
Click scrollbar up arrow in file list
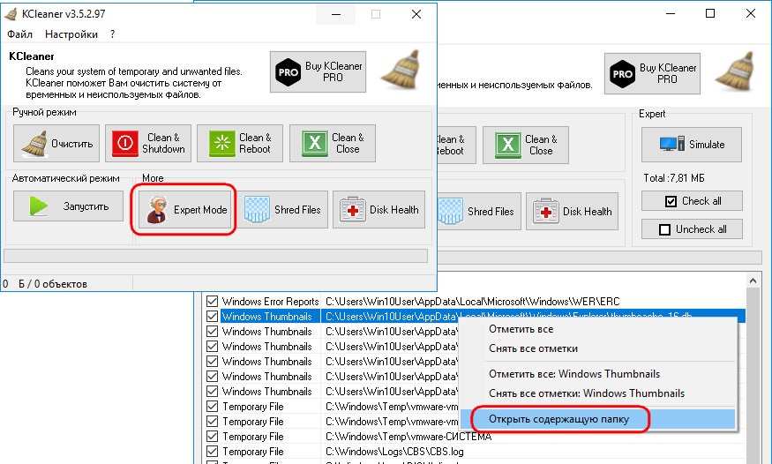click(x=753, y=281)
